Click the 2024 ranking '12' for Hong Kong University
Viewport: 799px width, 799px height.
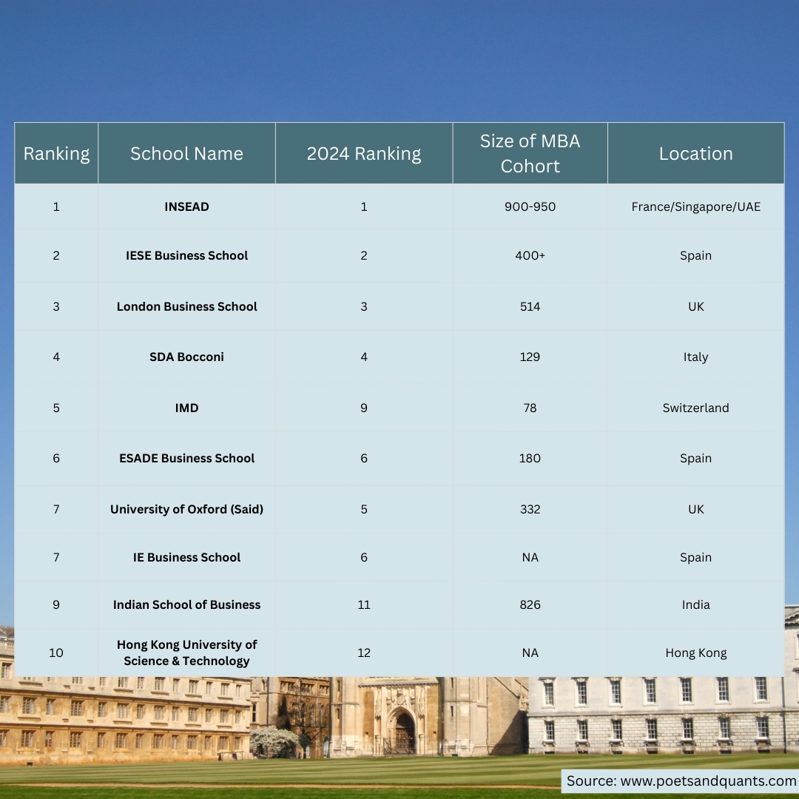[x=364, y=653]
